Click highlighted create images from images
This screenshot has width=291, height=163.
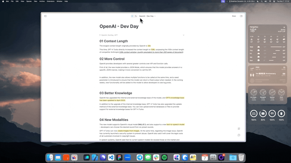tap(128, 131)
